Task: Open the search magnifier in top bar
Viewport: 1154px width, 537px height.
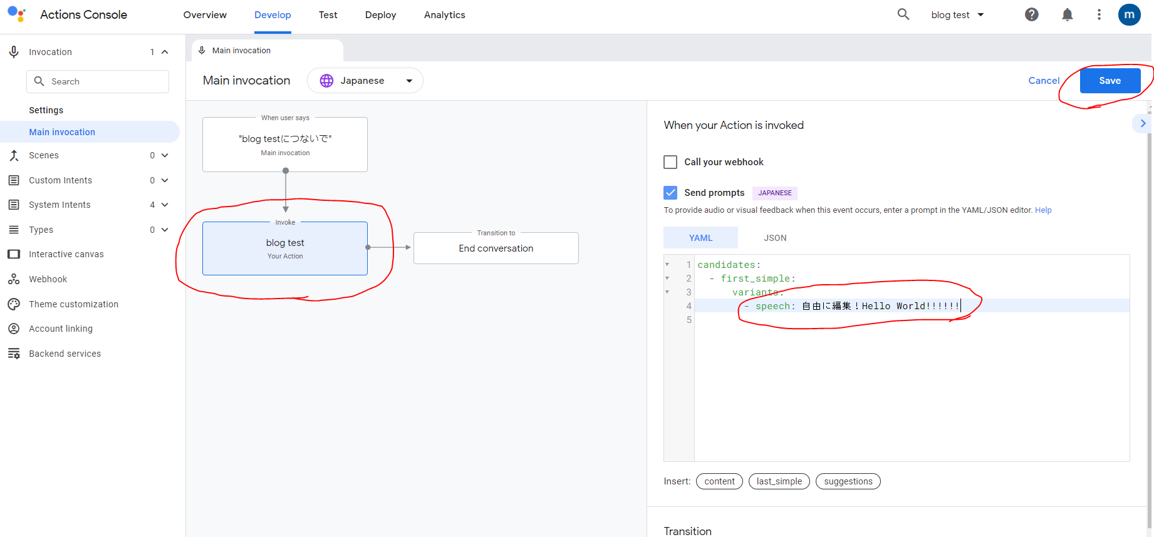Action: coord(903,14)
